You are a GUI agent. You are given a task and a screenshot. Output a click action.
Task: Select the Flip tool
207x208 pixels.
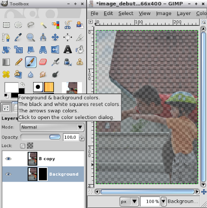click(x=56, y=50)
